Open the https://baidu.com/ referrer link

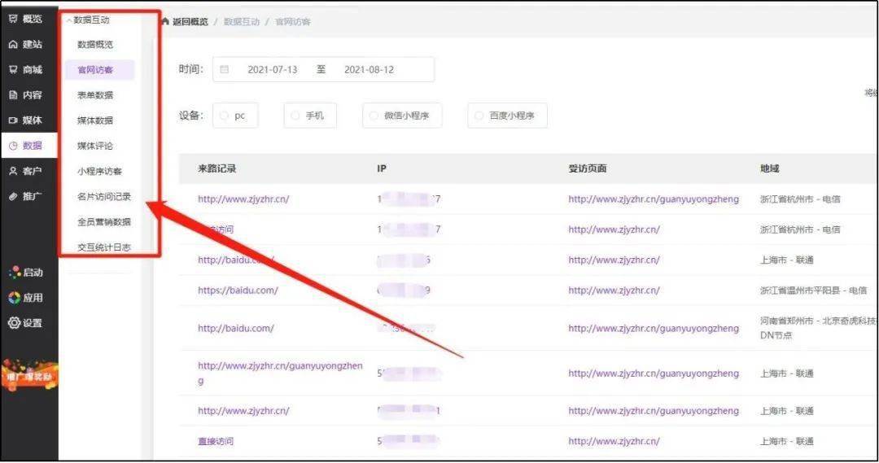(x=238, y=290)
